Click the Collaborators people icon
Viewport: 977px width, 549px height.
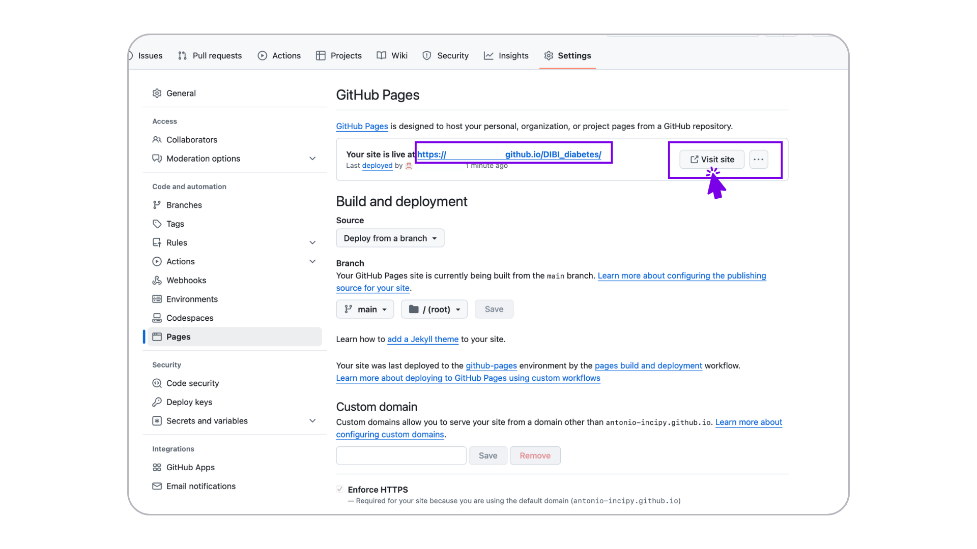click(x=157, y=139)
